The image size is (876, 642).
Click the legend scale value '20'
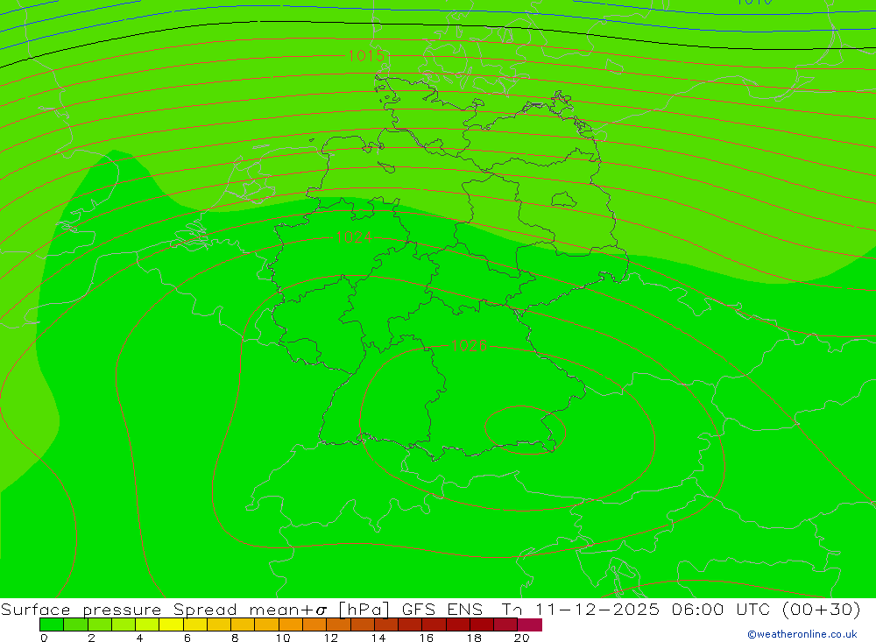click(x=522, y=638)
